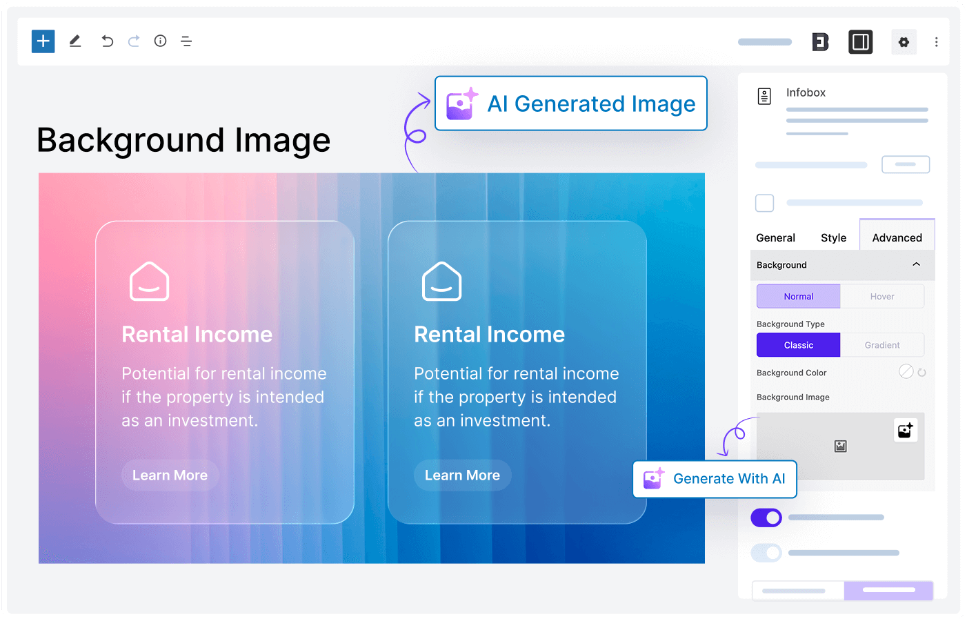The width and height of the screenshot is (967, 619).
Task: Click the AI Generated Image button
Action: pyautogui.click(x=570, y=104)
